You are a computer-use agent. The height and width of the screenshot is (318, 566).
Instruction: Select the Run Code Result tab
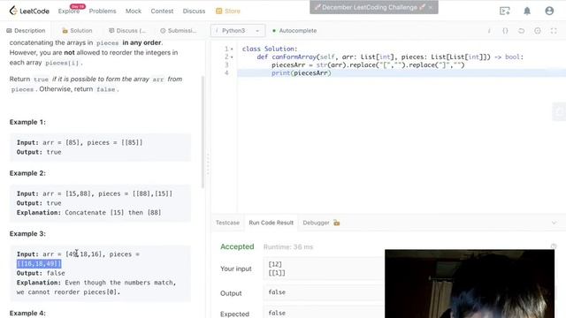272,223
